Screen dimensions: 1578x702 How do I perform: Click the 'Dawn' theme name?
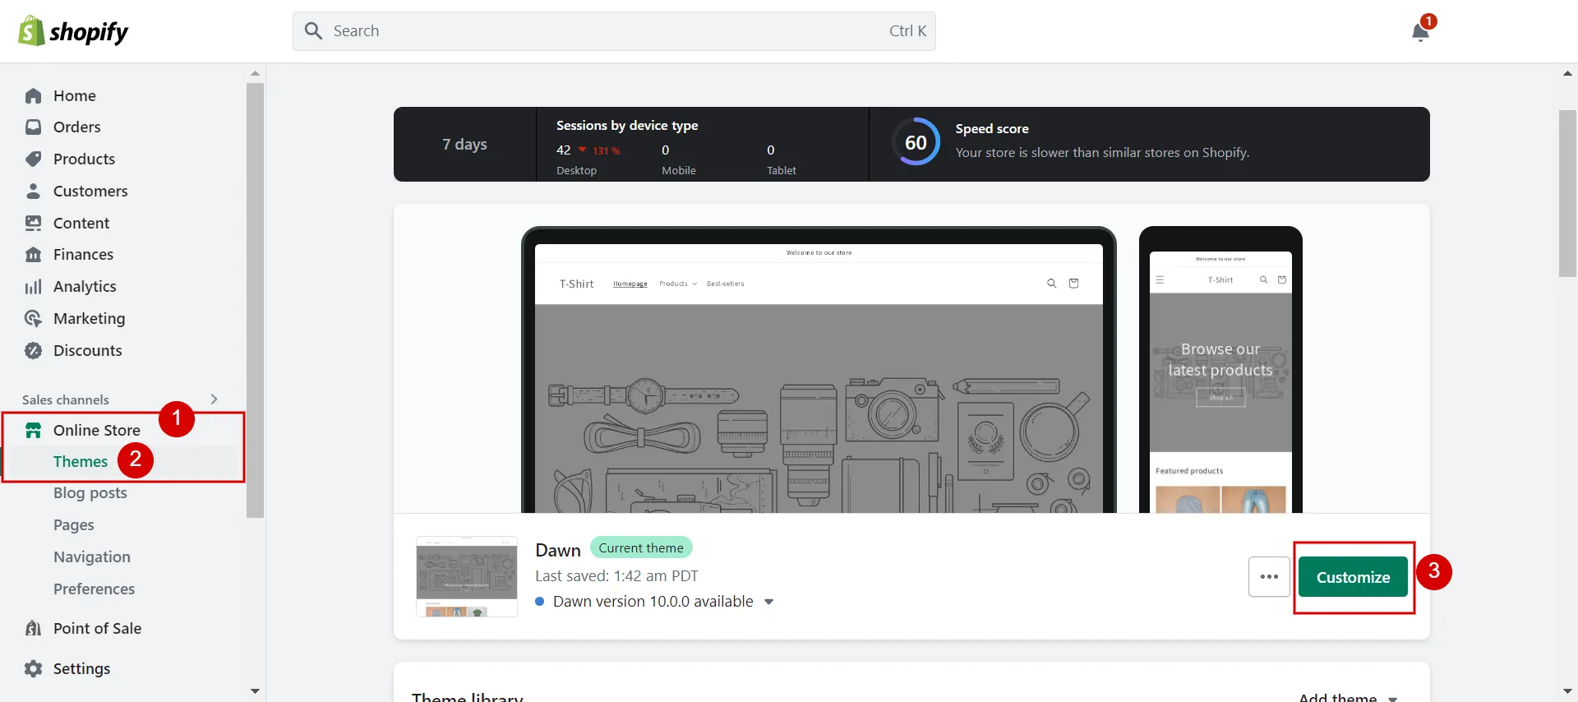click(558, 550)
